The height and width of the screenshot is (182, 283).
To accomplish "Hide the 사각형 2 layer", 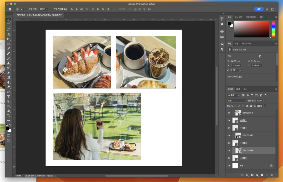I will pos(229,158).
